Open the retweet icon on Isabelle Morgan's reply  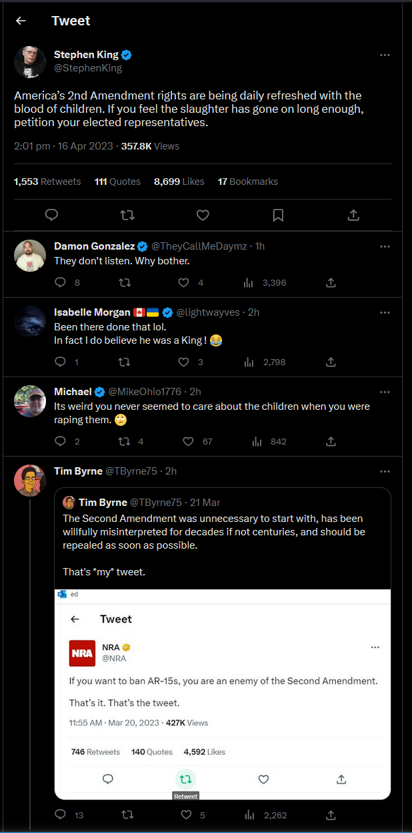click(125, 362)
